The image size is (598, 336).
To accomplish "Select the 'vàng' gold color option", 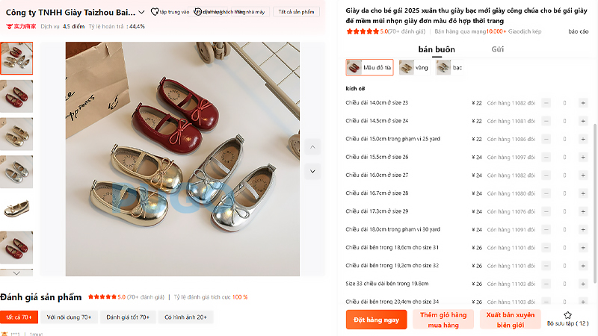I will tap(414, 67).
